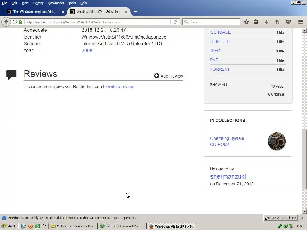Open the JPEG download option
Image resolution: width=307 pixels, height=230 pixels.
[x=215, y=51]
